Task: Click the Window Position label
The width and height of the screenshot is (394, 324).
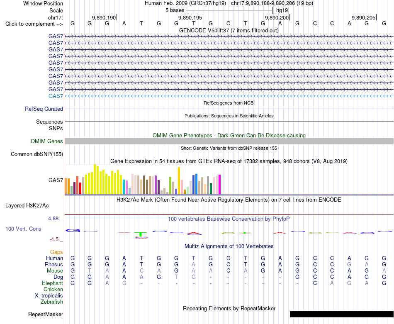Action: 43,3
